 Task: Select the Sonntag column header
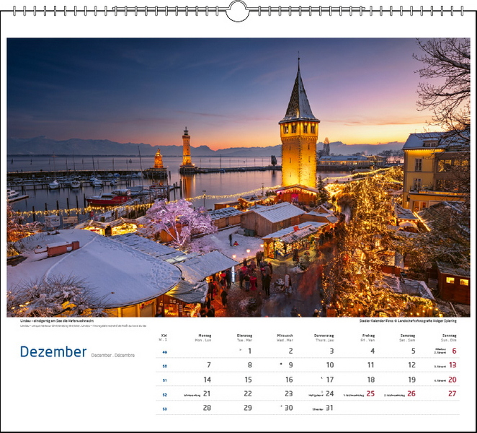(x=449, y=336)
